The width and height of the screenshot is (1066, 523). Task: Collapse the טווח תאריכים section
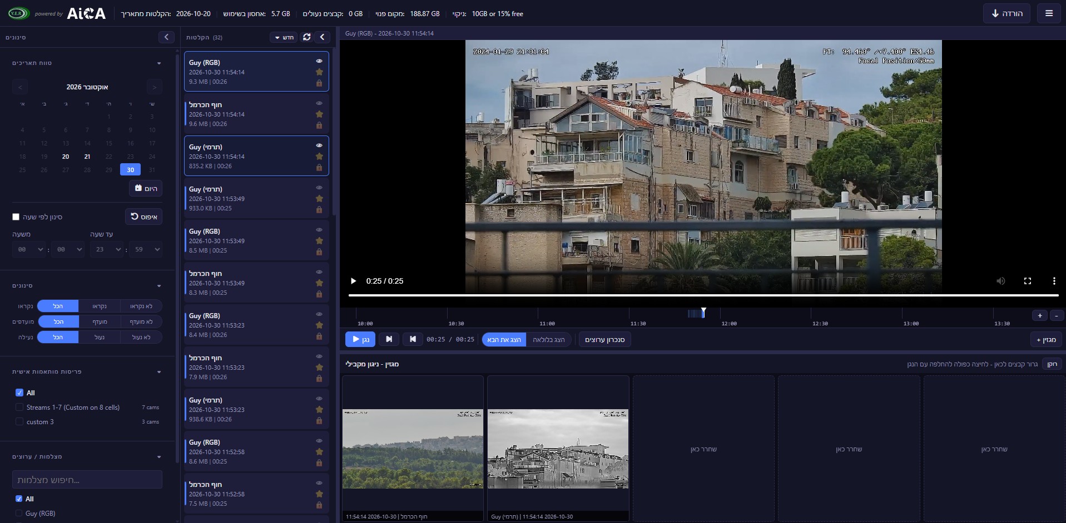[x=159, y=63]
